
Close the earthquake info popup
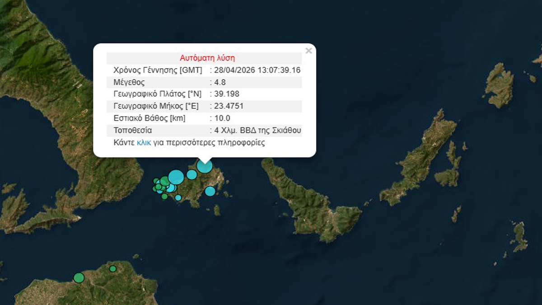click(308, 51)
